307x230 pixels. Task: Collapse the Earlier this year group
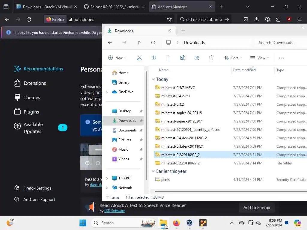click(x=153, y=171)
